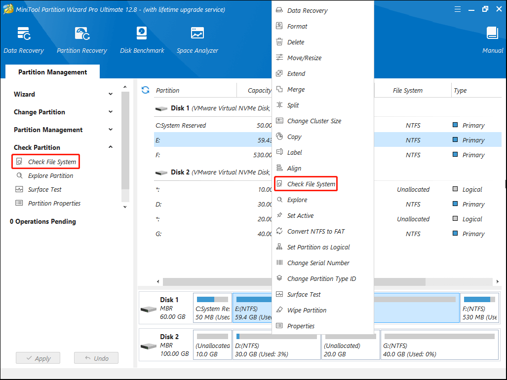Choose Data Recovery from the context menu
This screenshot has height=380, width=507.
click(323, 10)
